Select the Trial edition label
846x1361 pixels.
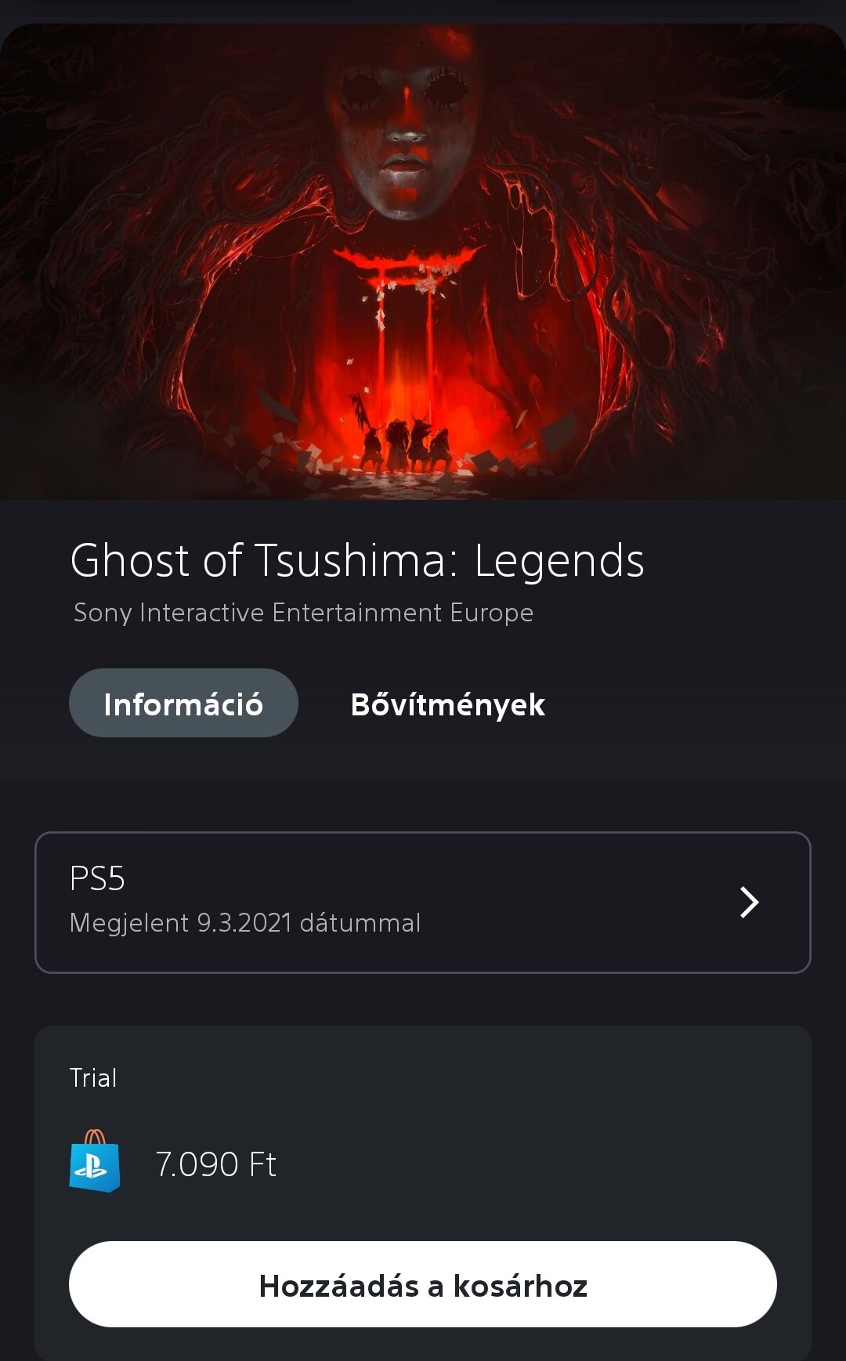tap(93, 1078)
